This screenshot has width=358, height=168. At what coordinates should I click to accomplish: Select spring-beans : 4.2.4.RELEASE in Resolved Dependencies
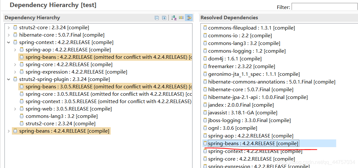tap(253, 144)
